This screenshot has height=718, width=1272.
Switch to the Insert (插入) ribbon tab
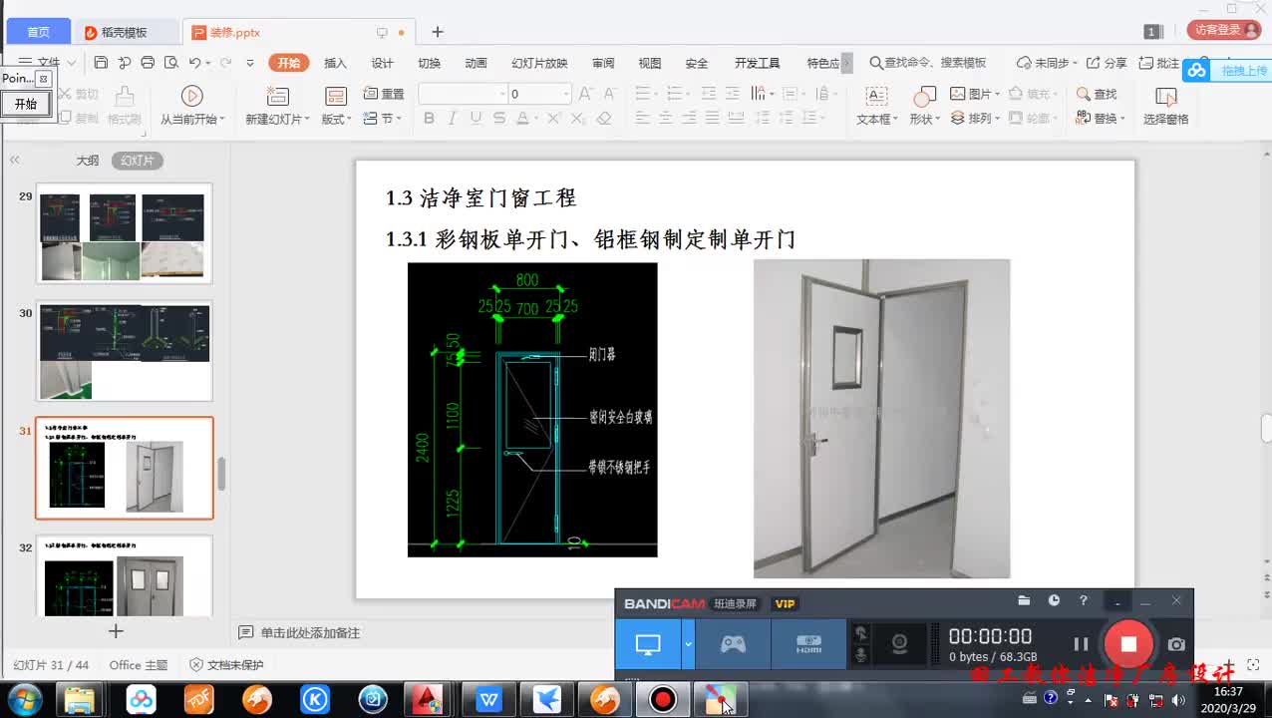point(335,63)
